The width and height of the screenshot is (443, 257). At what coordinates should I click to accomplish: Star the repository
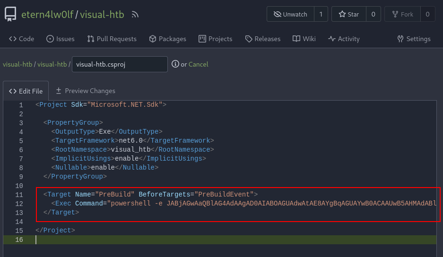pos(349,14)
